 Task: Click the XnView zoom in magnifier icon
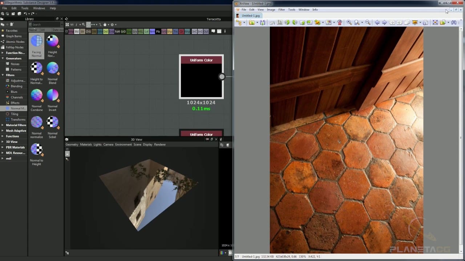coord(349,22)
